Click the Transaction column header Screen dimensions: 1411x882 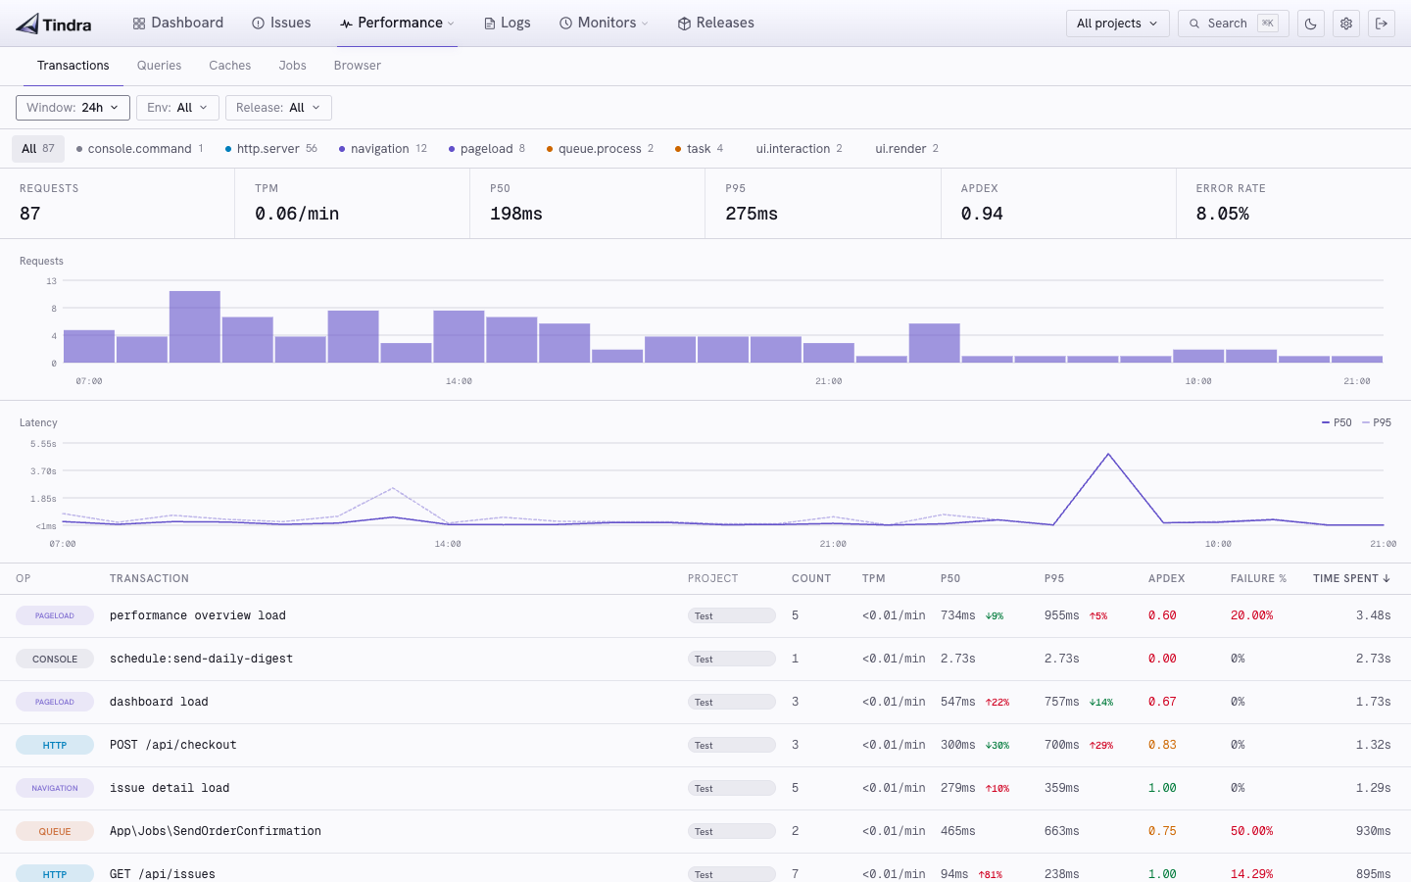pos(149,579)
